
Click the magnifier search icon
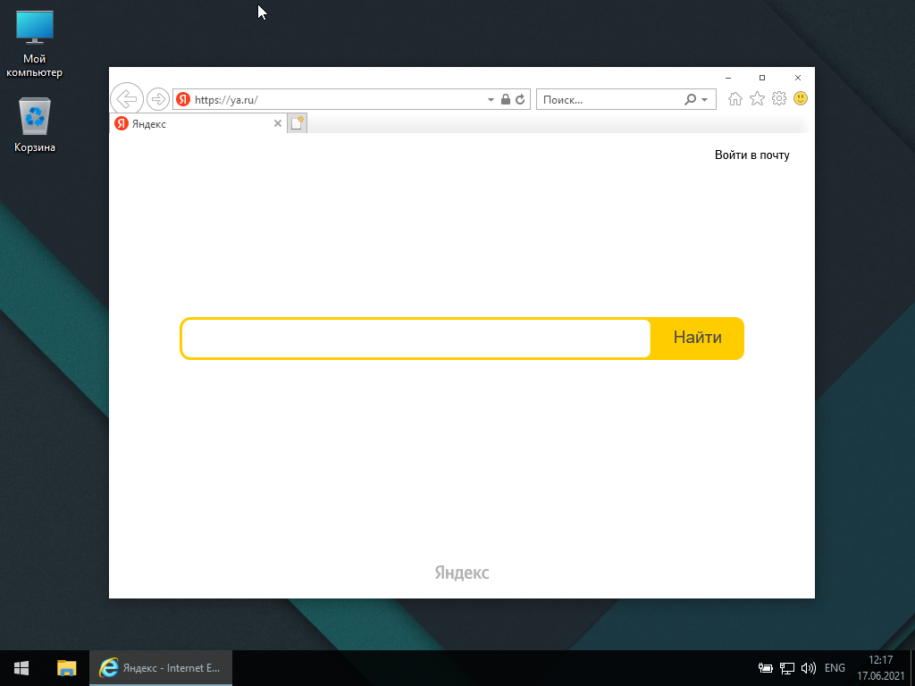(x=691, y=100)
